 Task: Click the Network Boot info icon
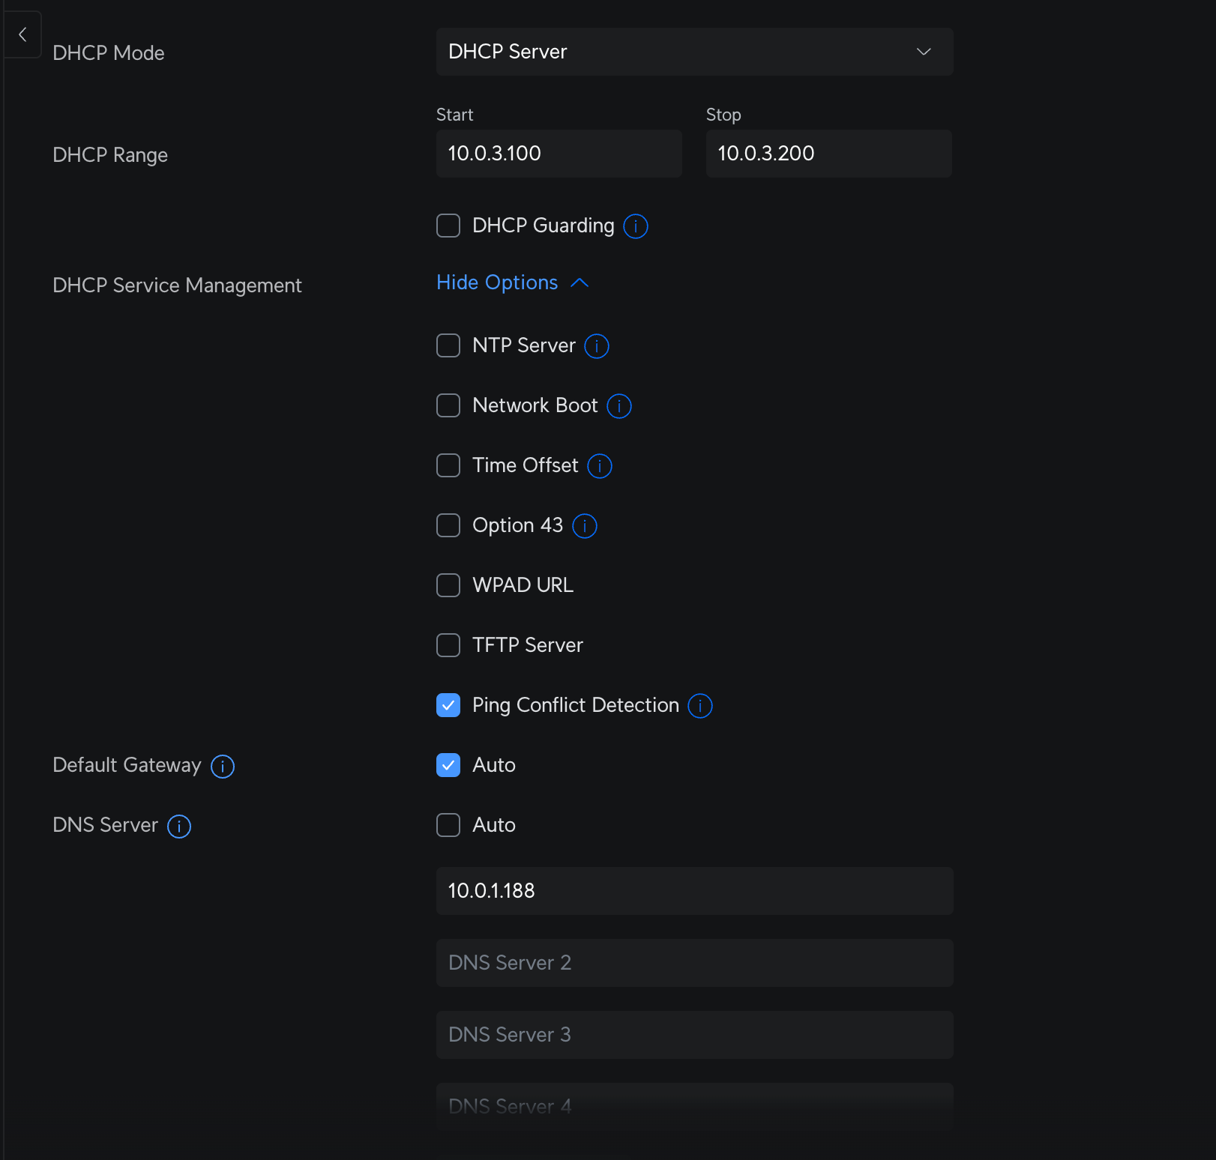point(618,405)
